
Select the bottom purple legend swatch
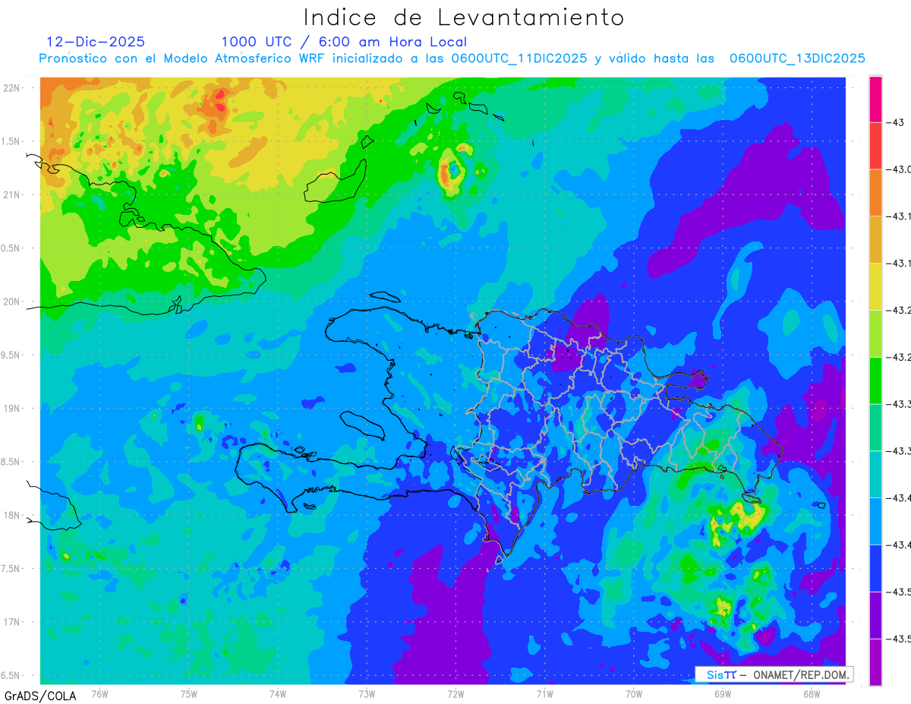pos(875,661)
